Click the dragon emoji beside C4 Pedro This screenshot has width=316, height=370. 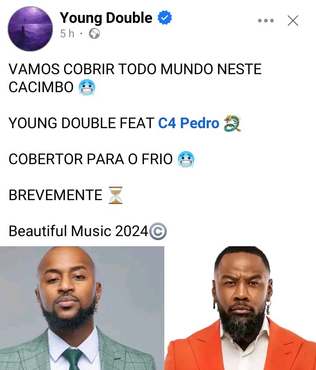point(232,123)
